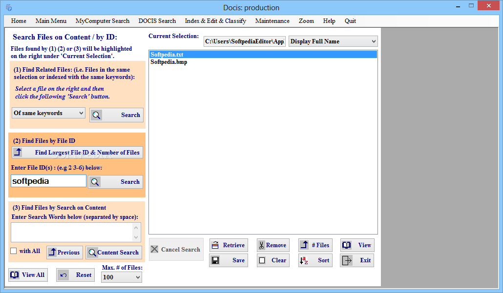The image size is (503, 293).
Task: Select Softpedia.bmp in the file list
Action: [263, 62]
